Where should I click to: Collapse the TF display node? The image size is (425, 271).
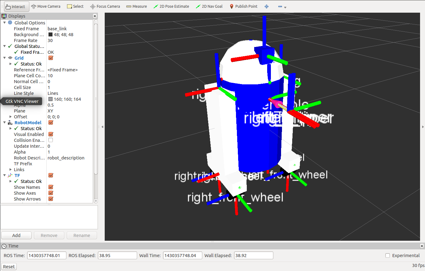4,176
